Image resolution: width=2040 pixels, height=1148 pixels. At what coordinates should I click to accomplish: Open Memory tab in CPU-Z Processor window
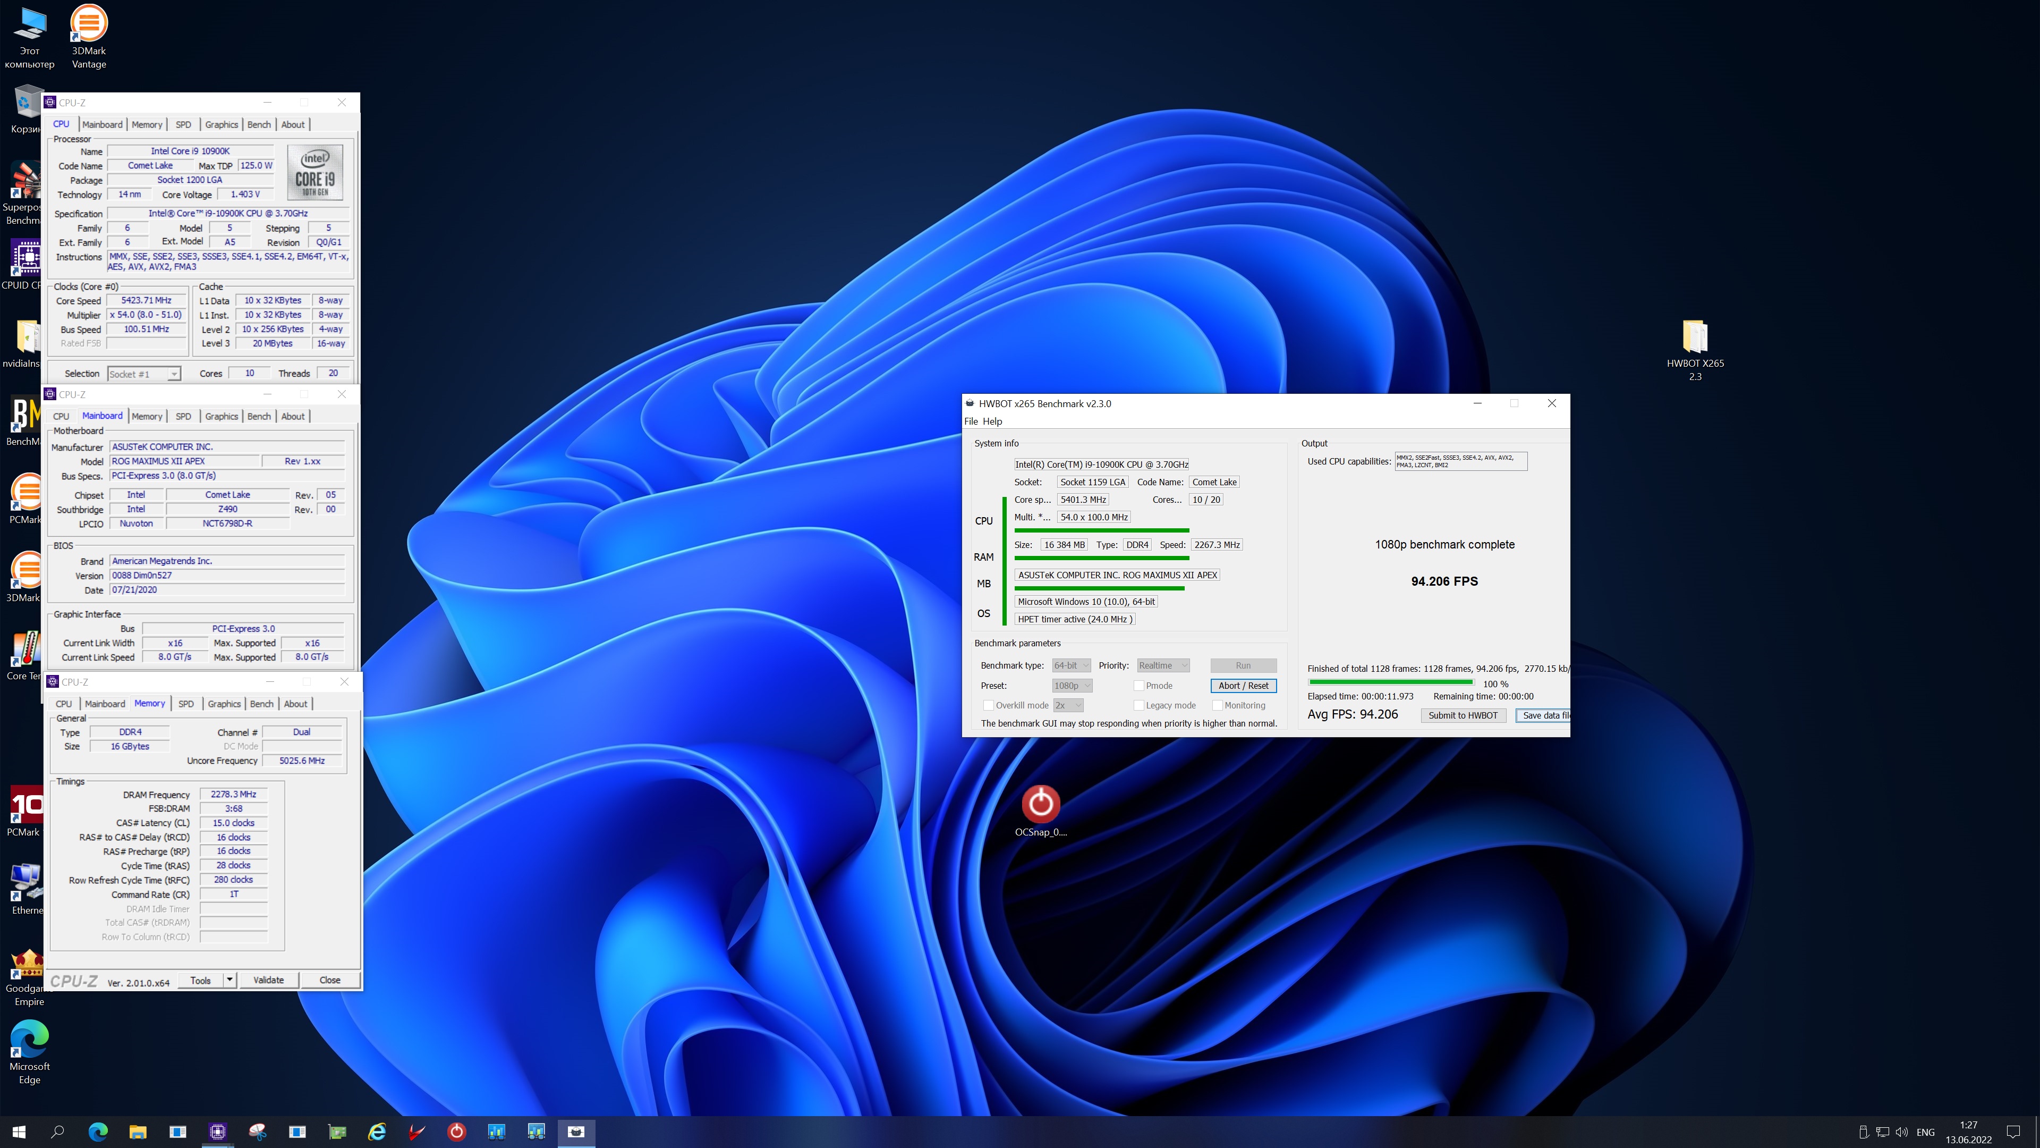(147, 124)
